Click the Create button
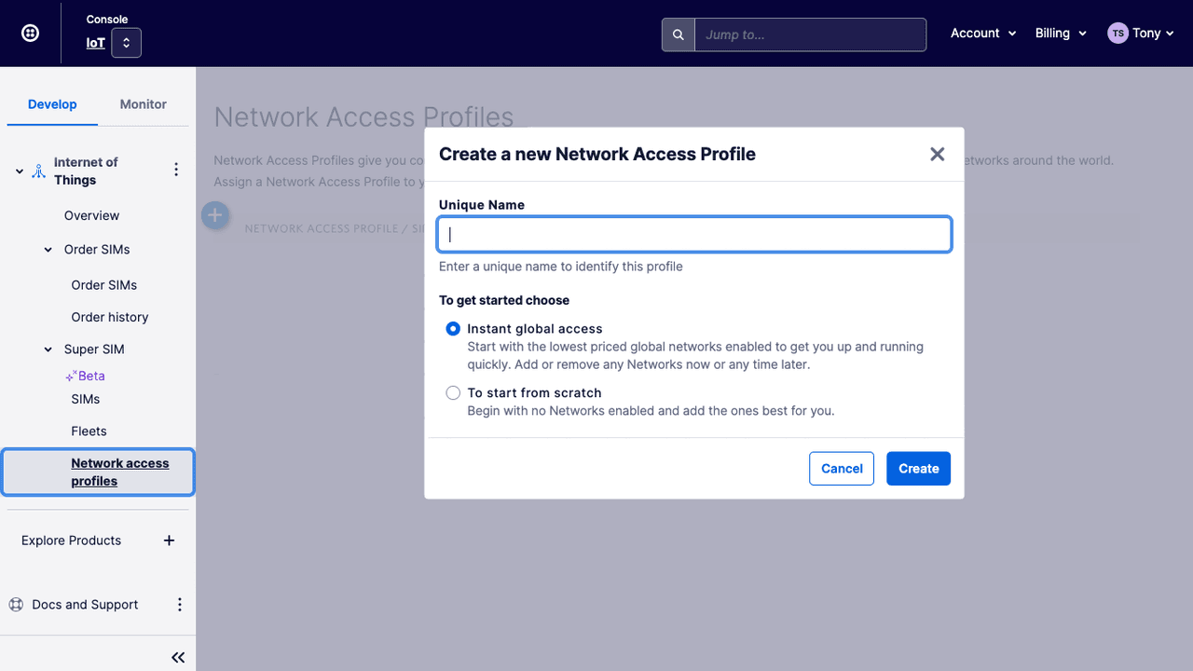The width and height of the screenshot is (1193, 671). point(918,468)
